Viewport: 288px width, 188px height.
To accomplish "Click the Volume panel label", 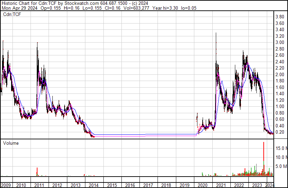I will 11,143.
